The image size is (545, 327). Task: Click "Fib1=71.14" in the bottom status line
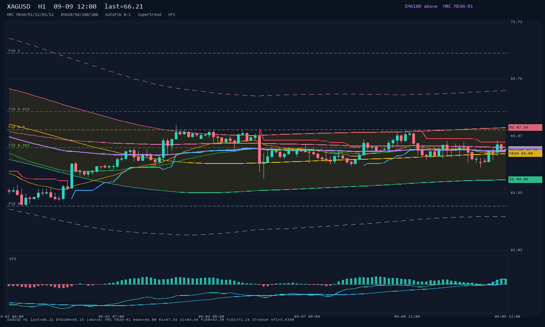point(238,320)
